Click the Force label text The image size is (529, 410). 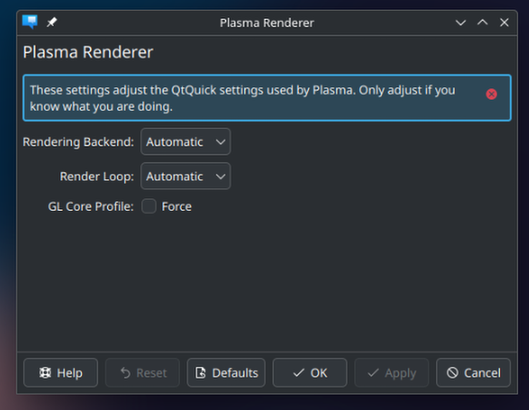176,206
